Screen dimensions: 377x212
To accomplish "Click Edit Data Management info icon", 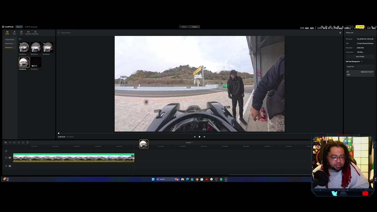I will point(362,62).
